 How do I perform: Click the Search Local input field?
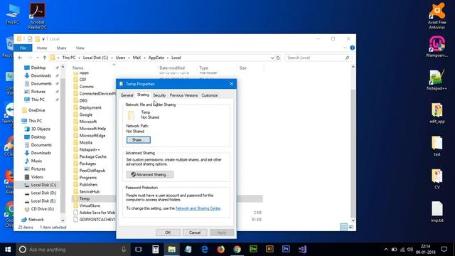click(318, 58)
